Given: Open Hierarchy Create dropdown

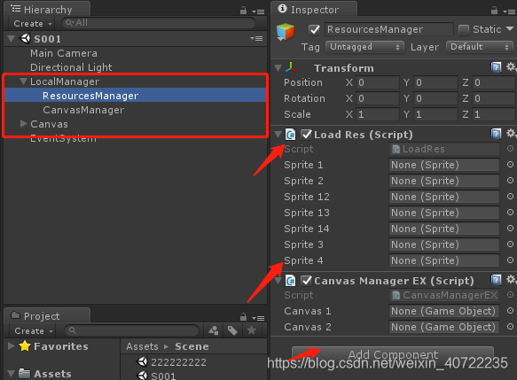Looking at the screenshot, I should (x=33, y=24).
